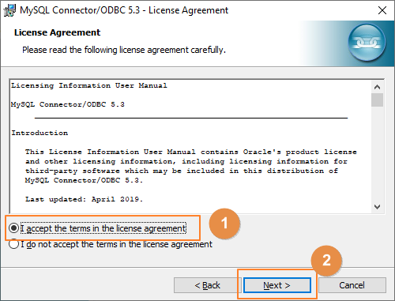Click the "Last updated: April 2019" line
395x301 pixels.
click(x=84, y=199)
